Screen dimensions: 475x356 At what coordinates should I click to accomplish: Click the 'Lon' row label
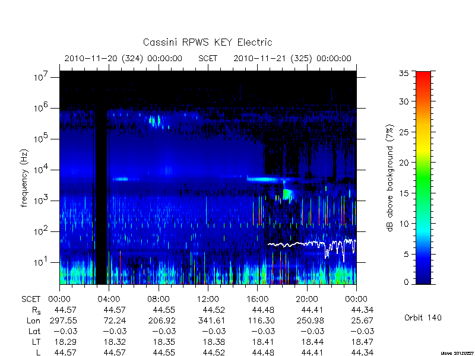click(34, 320)
